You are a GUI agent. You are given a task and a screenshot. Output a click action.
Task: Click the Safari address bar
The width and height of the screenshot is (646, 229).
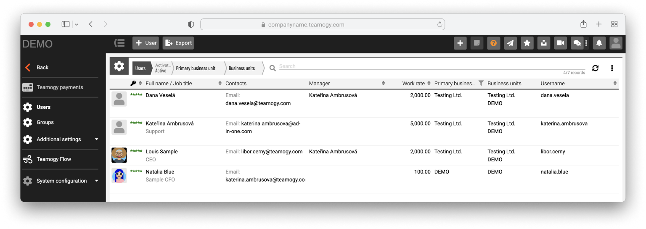tap(323, 24)
